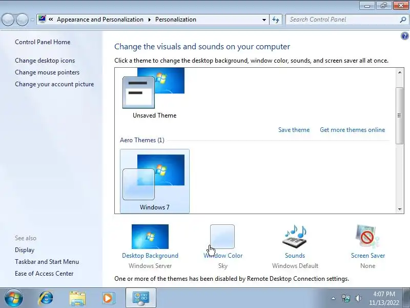Open the Windows Start orb
Viewport: 410px width, 308px height.
click(x=14, y=298)
